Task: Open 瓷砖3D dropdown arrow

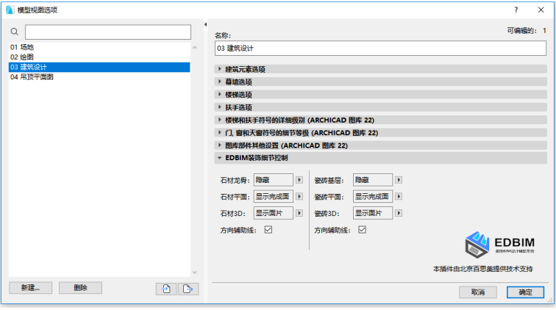Action: (399, 213)
